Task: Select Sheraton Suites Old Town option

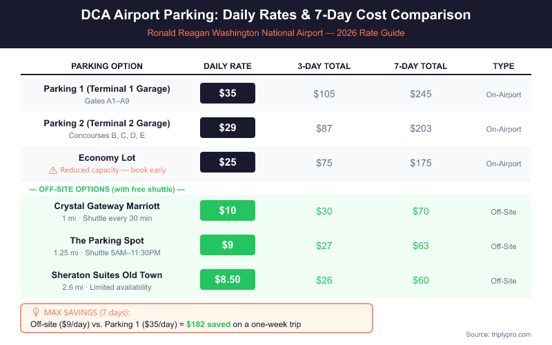Action: tap(107, 275)
